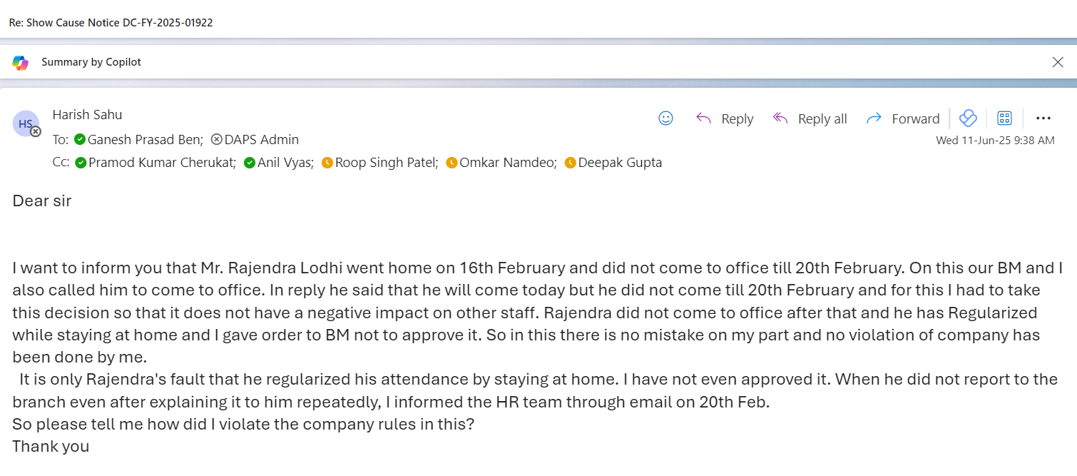Image resolution: width=1077 pixels, height=476 pixels.
Task: Click the email subject line text
Action: pos(111,23)
